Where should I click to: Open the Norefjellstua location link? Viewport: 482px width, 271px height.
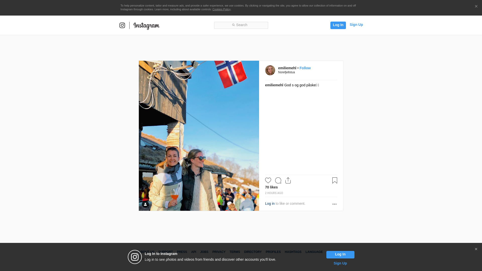pyautogui.click(x=286, y=72)
